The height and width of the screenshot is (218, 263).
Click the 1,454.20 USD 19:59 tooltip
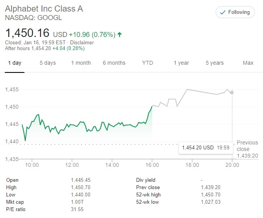tap(206, 148)
